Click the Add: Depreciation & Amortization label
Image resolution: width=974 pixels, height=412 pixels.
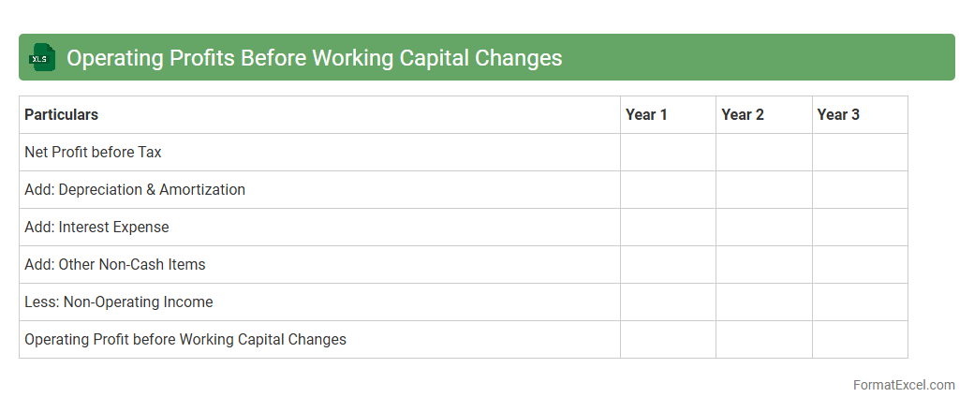coord(135,190)
